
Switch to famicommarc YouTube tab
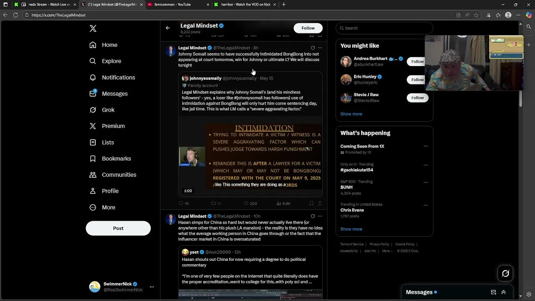[x=178, y=5]
